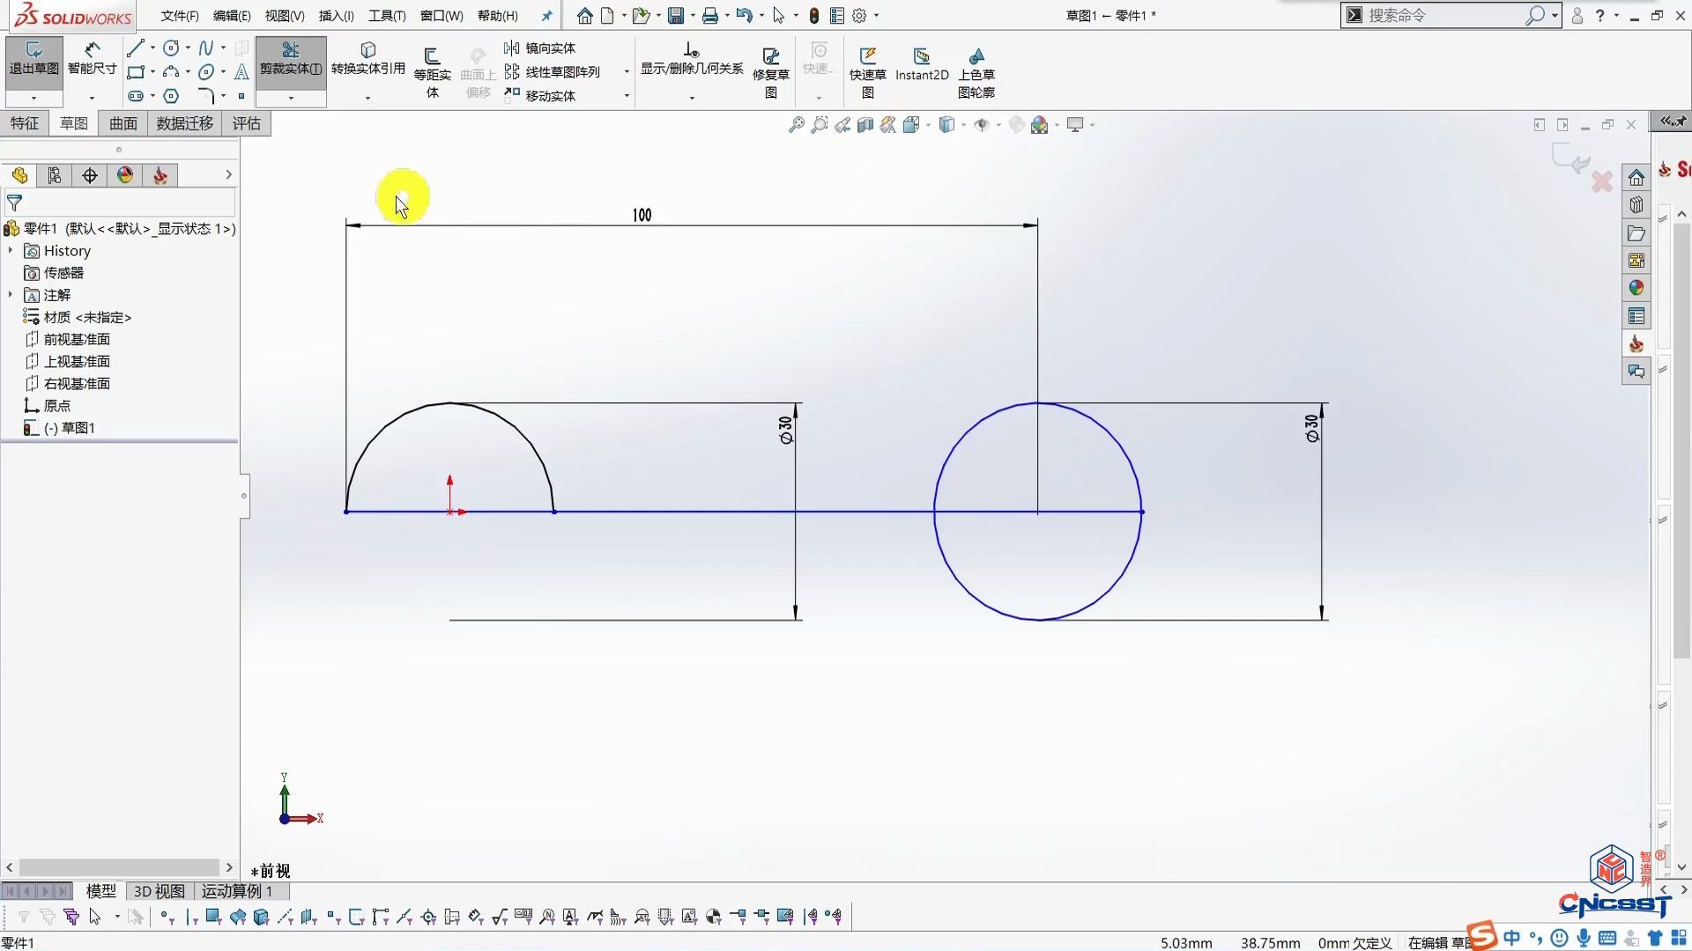The height and width of the screenshot is (951, 1692).
Task: Switch to the 评估 tab
Action: (x=246, y=123)
